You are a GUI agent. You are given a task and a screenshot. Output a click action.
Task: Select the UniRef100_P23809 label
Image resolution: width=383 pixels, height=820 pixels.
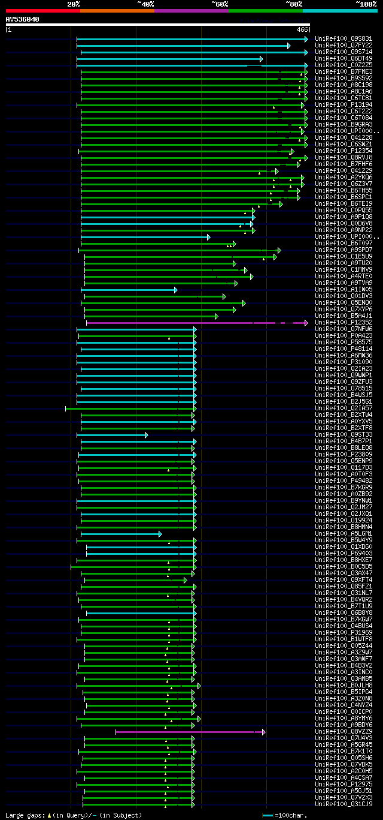tap(344, 454)
